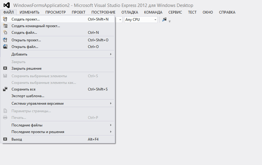Click the Ctrl+Shift+S shortcut text

point(98,89)
